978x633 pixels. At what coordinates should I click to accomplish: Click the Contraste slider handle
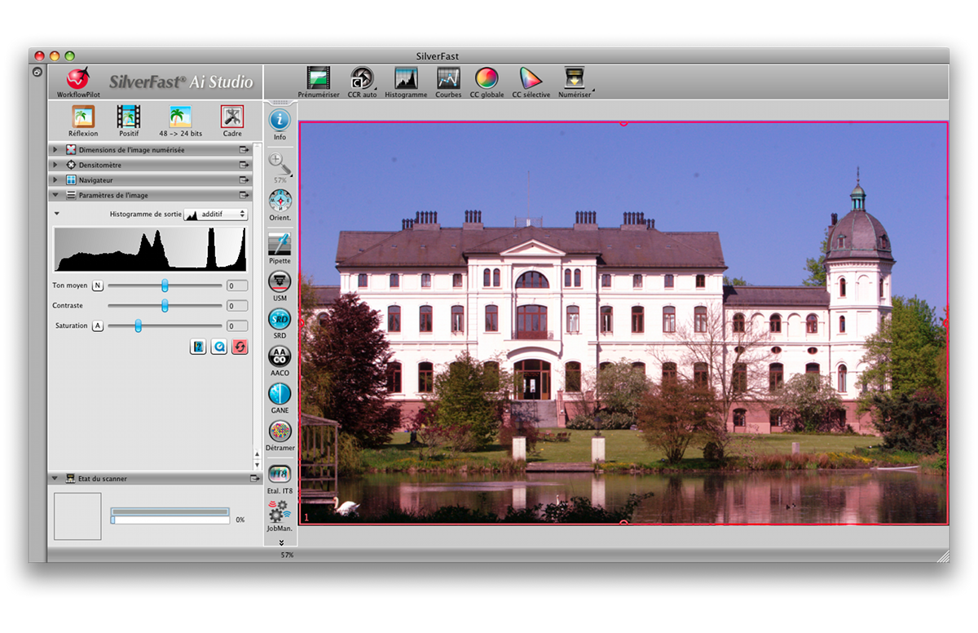click(165, 305)
